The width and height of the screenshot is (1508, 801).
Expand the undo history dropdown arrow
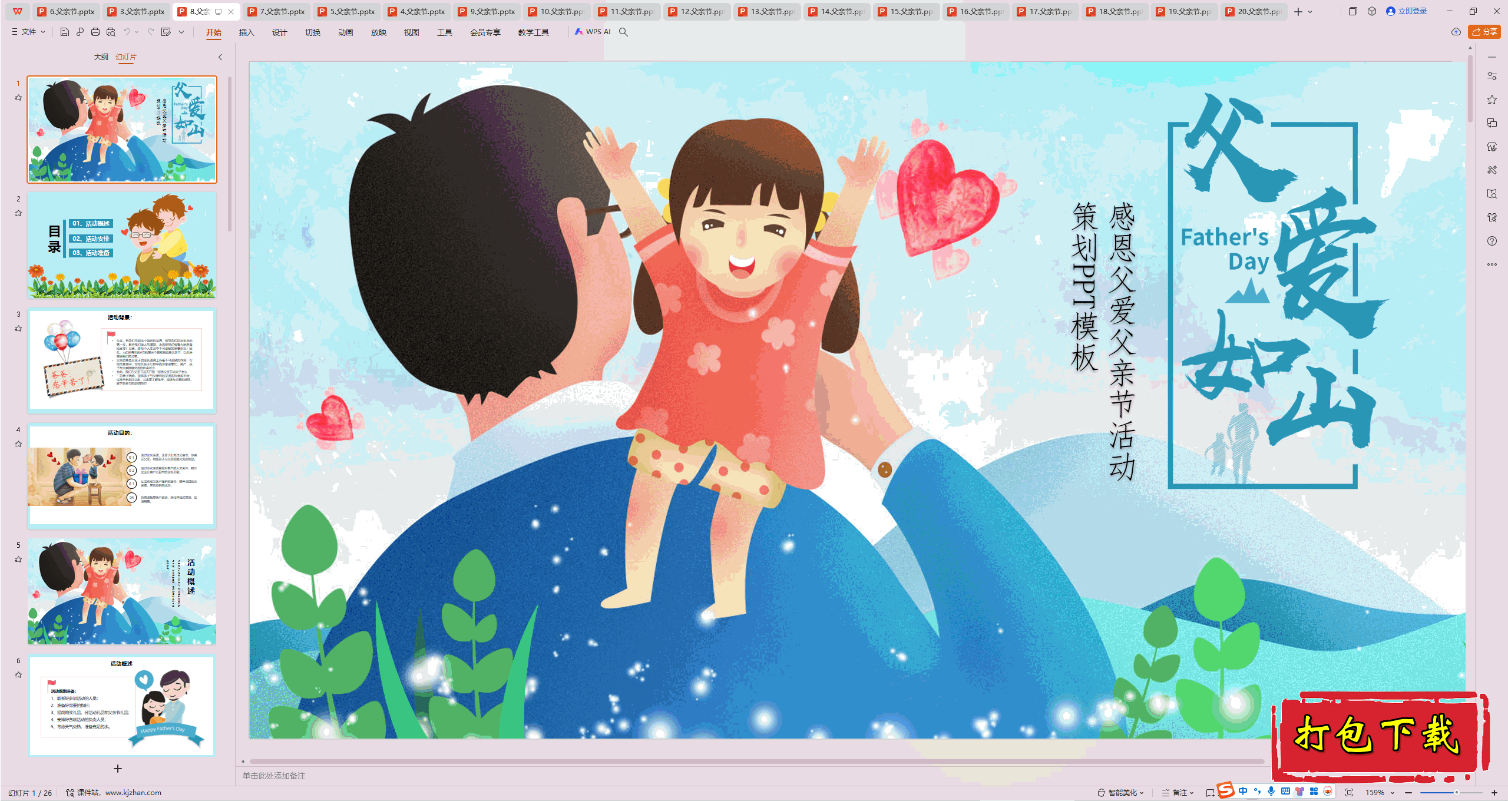(x=137, y=32)
